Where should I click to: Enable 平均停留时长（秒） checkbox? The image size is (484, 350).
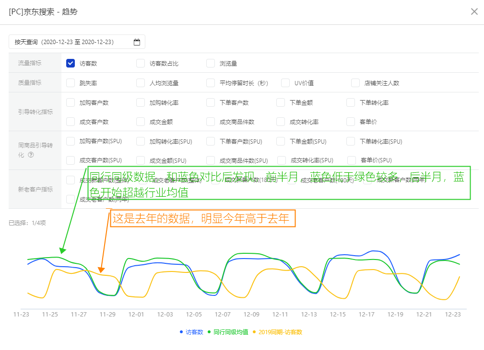(211, 83)
